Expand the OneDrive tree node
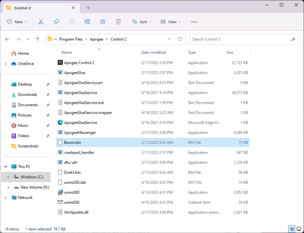 pos(6,64)
